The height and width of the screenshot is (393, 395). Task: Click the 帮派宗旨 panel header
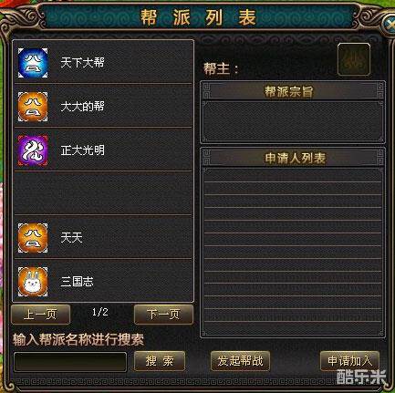(292, 91)
